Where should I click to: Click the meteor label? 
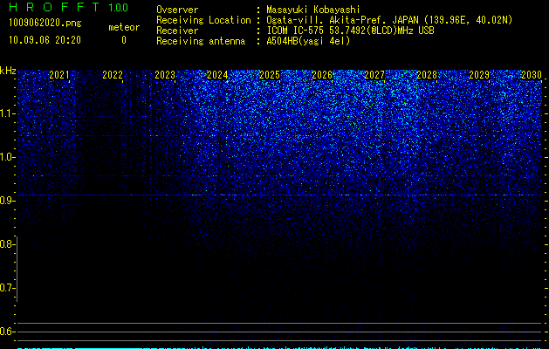click(x=124, y=27)
